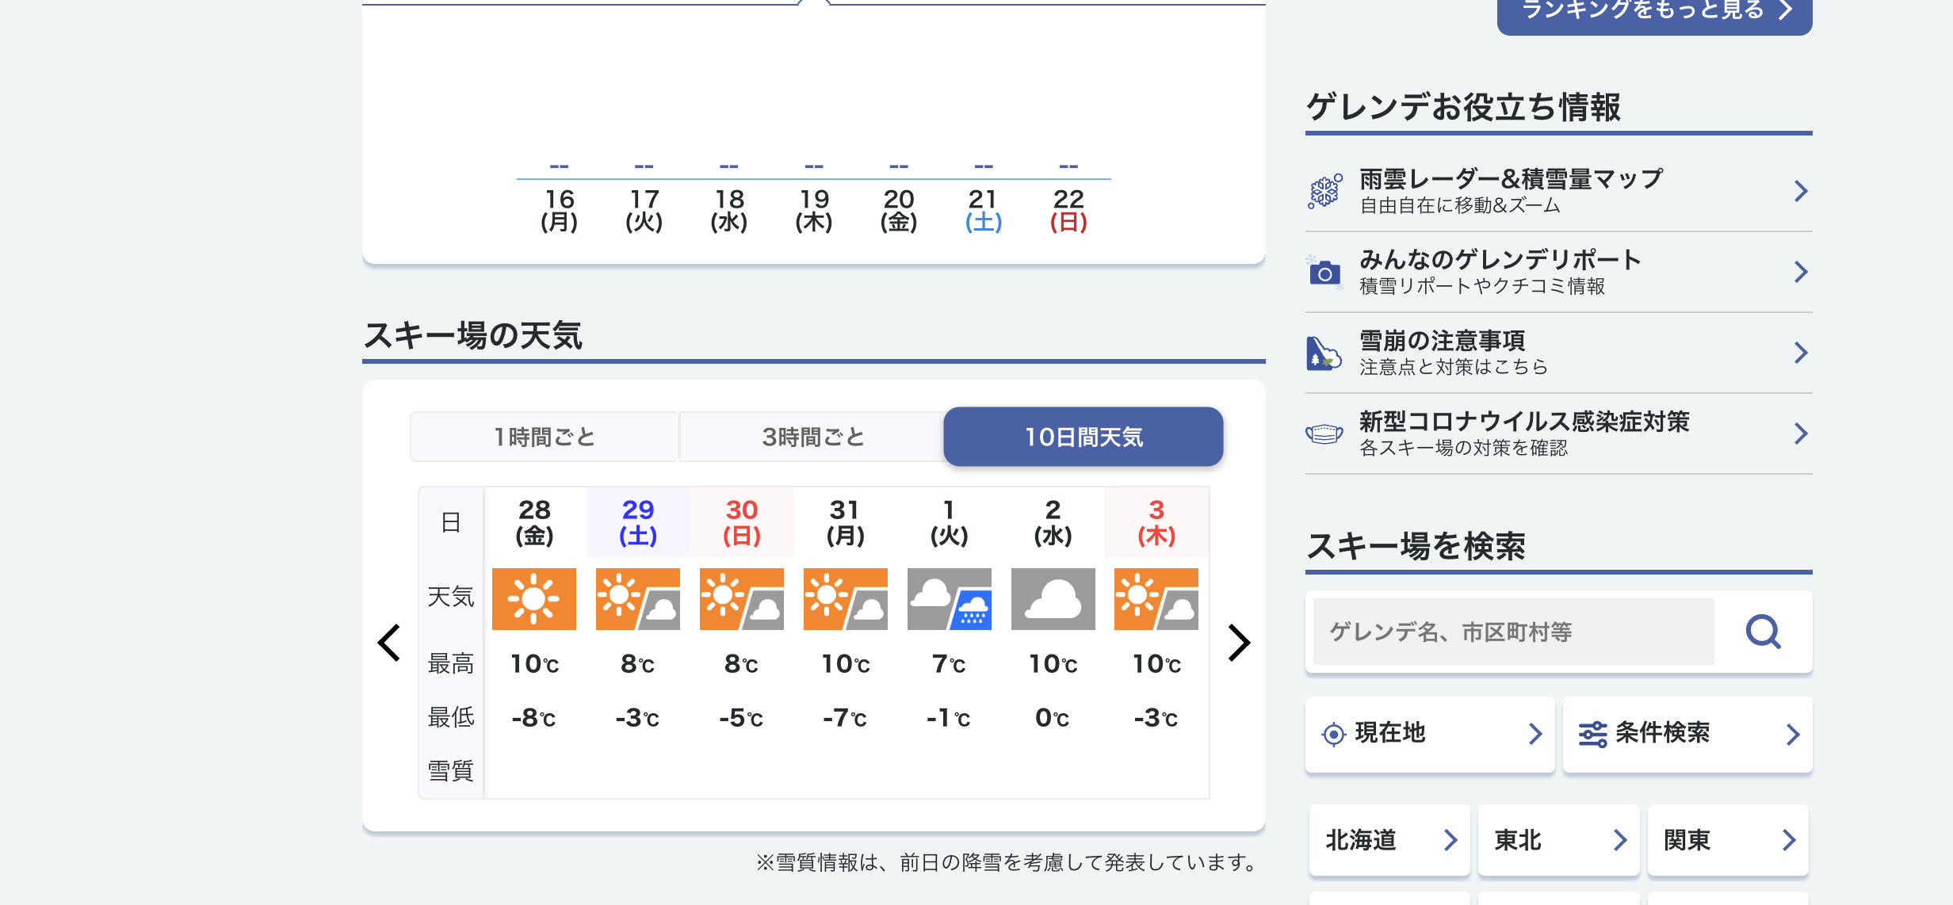Show next days in forecast

[1238, 642]
